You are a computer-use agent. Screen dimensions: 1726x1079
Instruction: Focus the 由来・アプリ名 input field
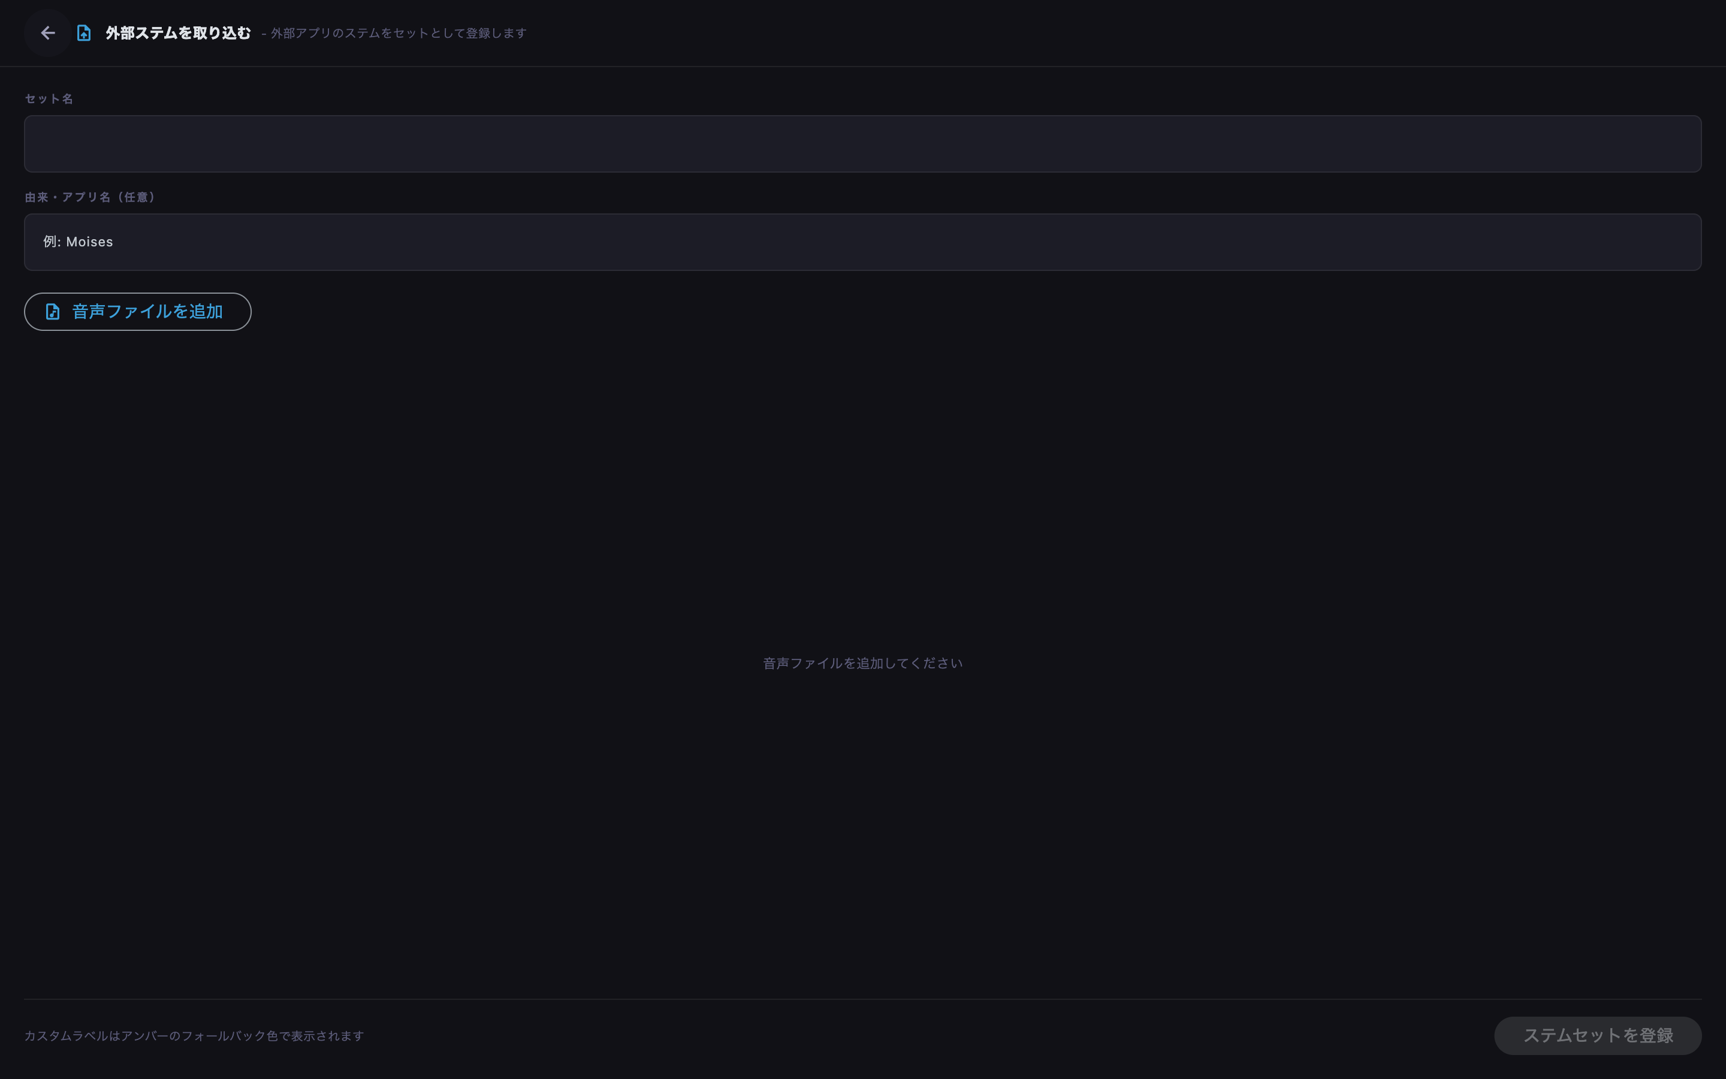pyautogui.click(x=863, y=242)
